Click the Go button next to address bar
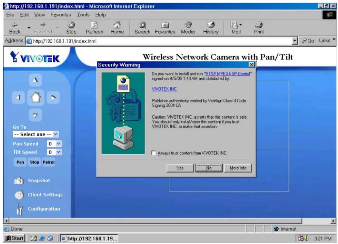 coord(308,41)
